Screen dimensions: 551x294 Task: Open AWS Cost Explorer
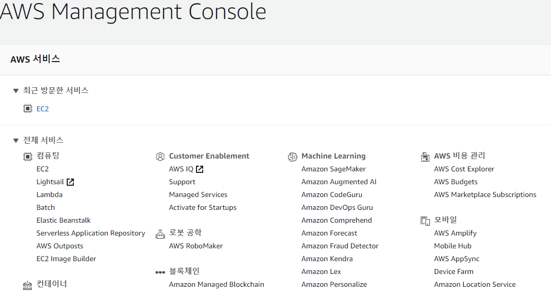coord(464,169)
